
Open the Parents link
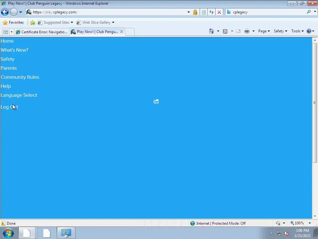coord(9,68)
